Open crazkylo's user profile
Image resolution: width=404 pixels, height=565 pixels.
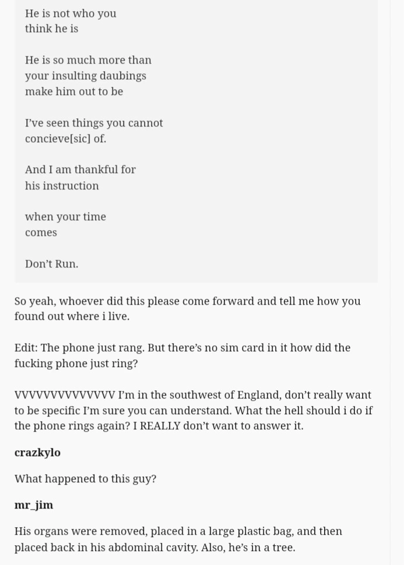(x=37, y=453)
